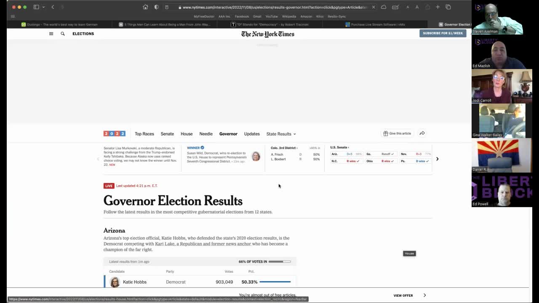Viewport: 539px width, 303px height.
Task: Click the Give this article button
Action: coord(397,133)
